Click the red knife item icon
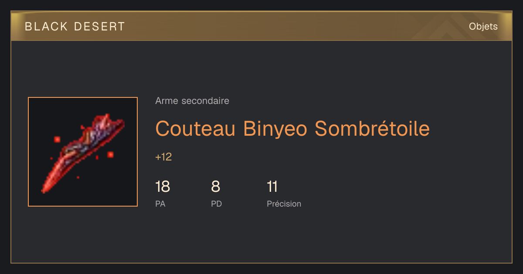Image resolution: width=523 pixels, height=274 pixels. (83, 152)
